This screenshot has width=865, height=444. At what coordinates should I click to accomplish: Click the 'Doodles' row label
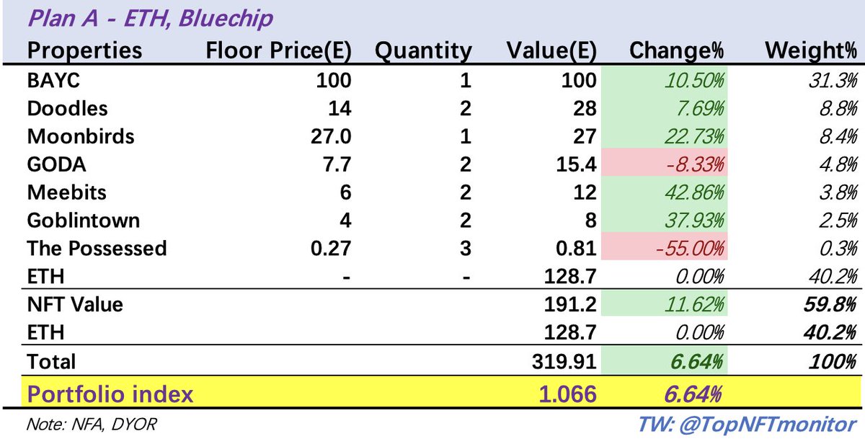click(x=67, y=108)
